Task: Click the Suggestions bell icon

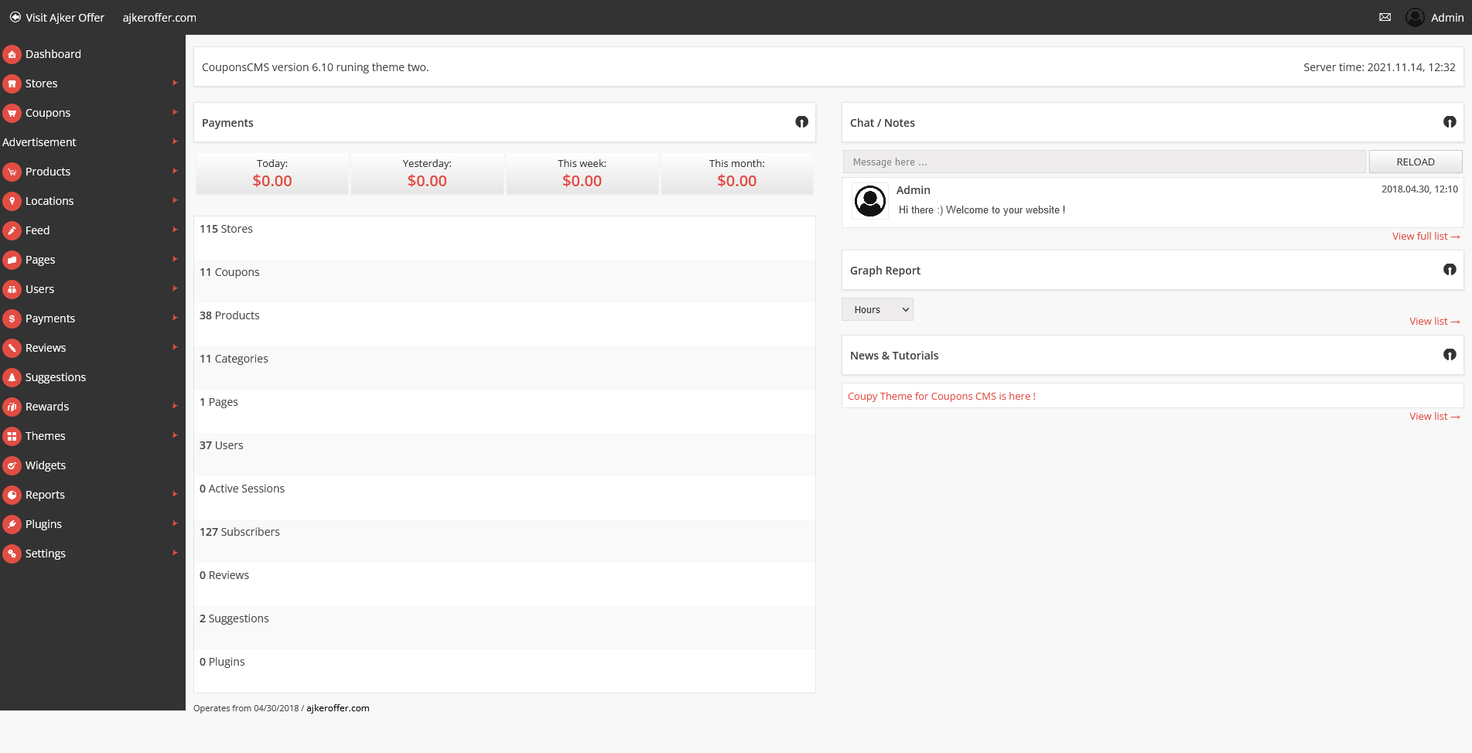Action: click(12, 377)
